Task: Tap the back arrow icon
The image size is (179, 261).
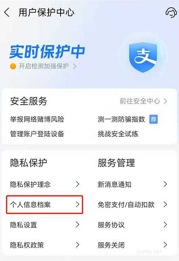Action: [x=7, y=12]
